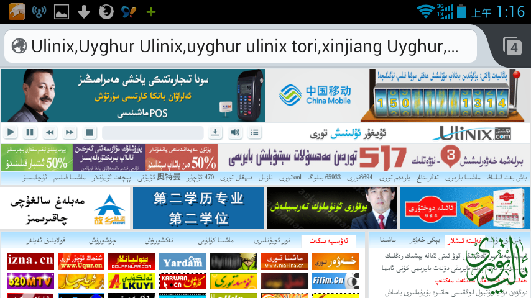Viewport: 531px width, 298px height.
Task: Skip forward with the fast-forward button
Action: [x=70, y=132]
